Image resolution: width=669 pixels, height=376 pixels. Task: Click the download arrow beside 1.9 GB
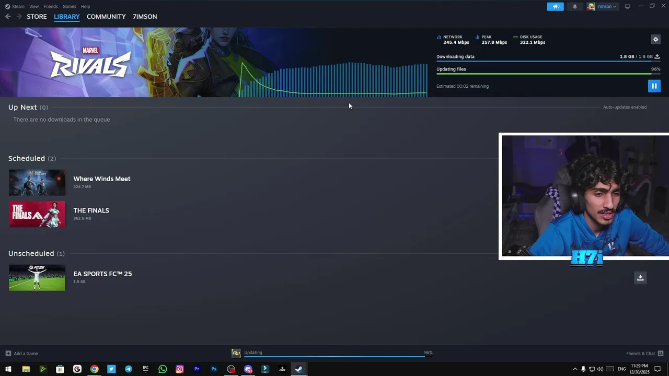click(x=657, y=56)
